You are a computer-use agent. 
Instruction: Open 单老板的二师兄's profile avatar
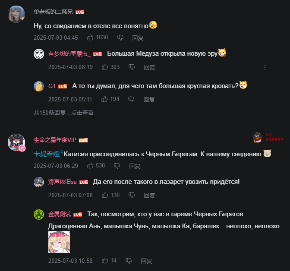tap(16, 14)
